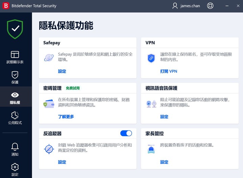
Task: Open 設定 under 家長管控
Action: [164, 162]
